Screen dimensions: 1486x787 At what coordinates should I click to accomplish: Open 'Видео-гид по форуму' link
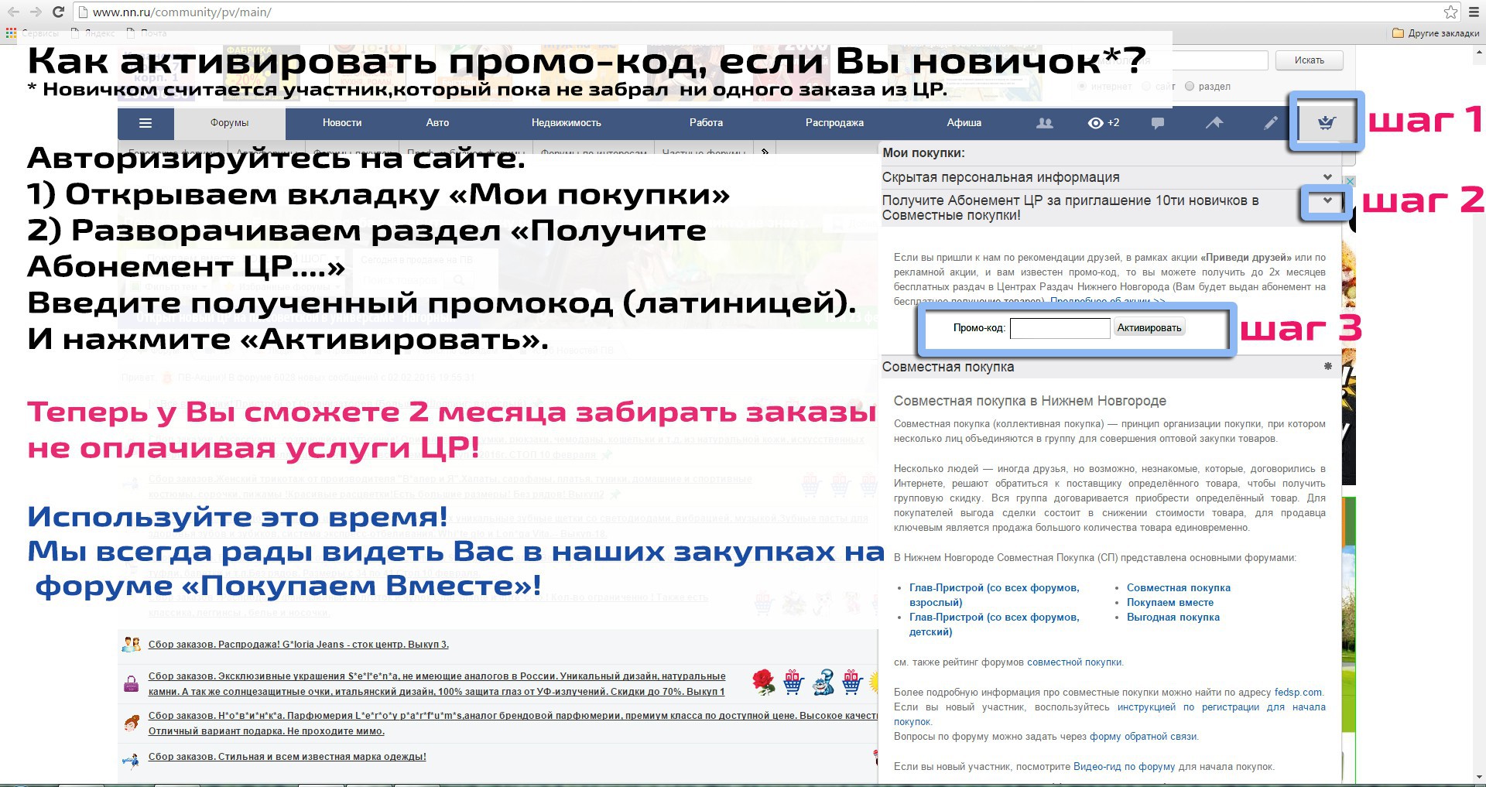[1125, 767]
